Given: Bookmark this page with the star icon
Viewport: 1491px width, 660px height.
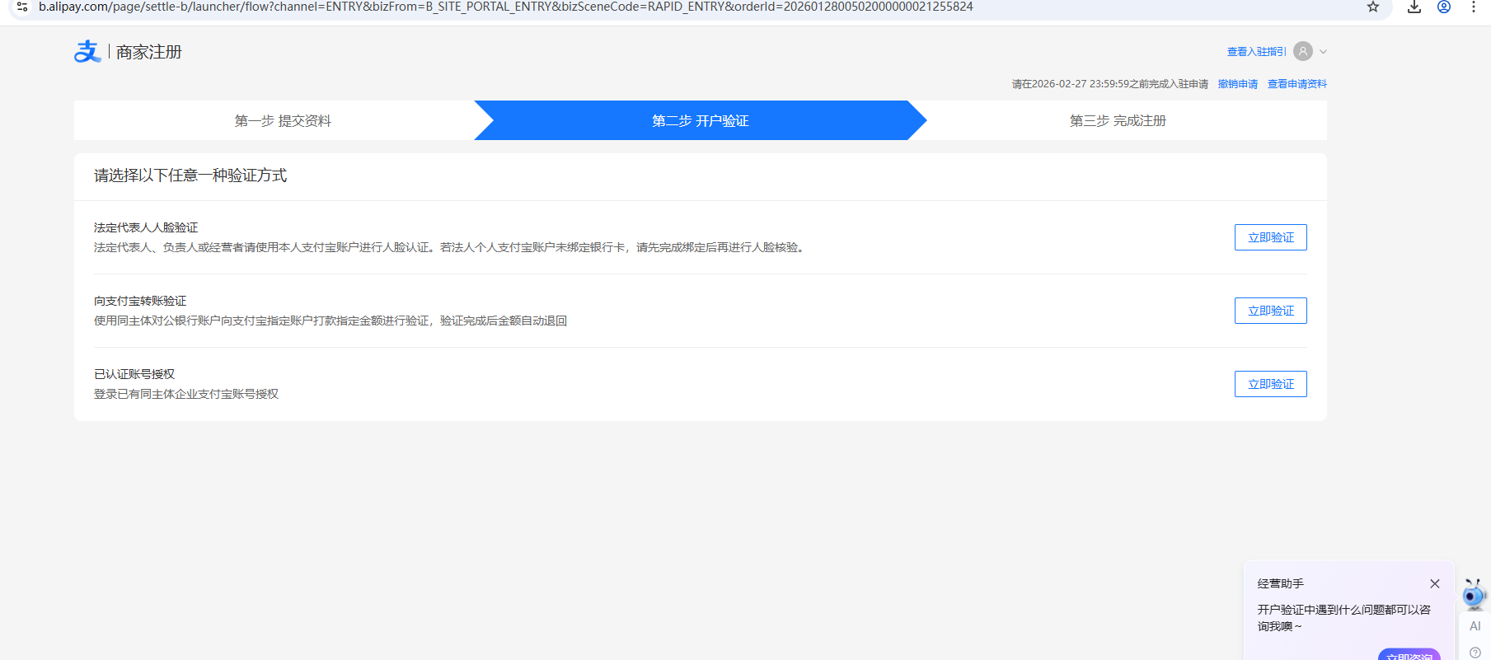Looking at the screenshot, I should pos(1373,7).
